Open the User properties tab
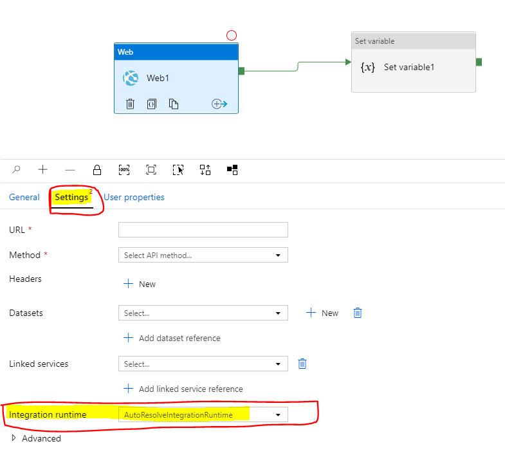505x464 pixels. (x=134, y=197)
